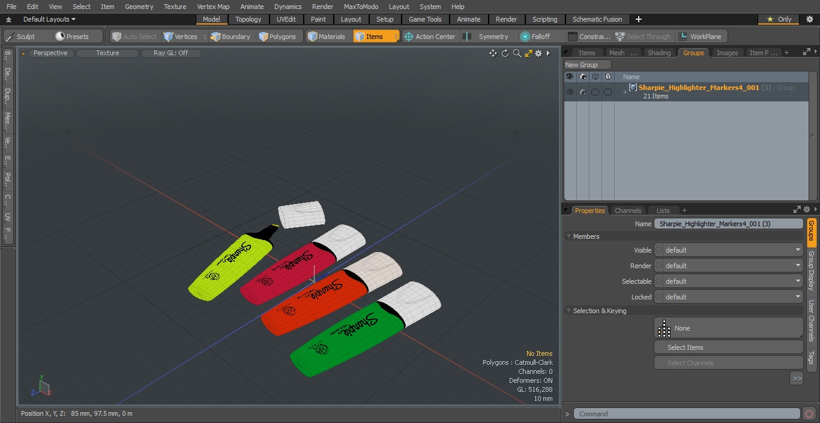Open the Perspective view dropdown
Viewport: 820px width, 423px height.
click(x=50, y=53)
